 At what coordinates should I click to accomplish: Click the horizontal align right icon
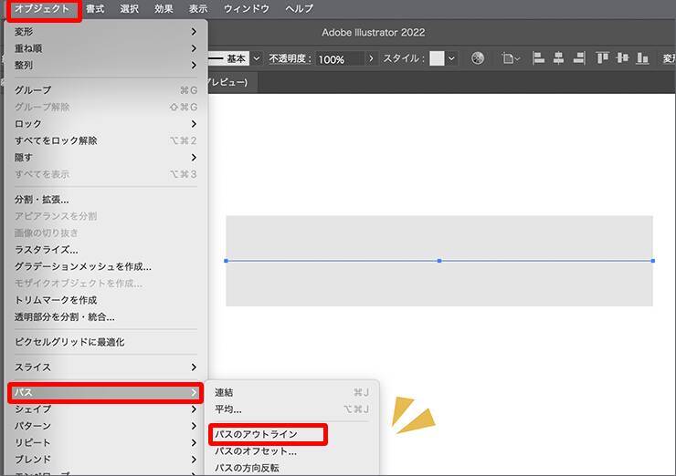coord(578,58)
